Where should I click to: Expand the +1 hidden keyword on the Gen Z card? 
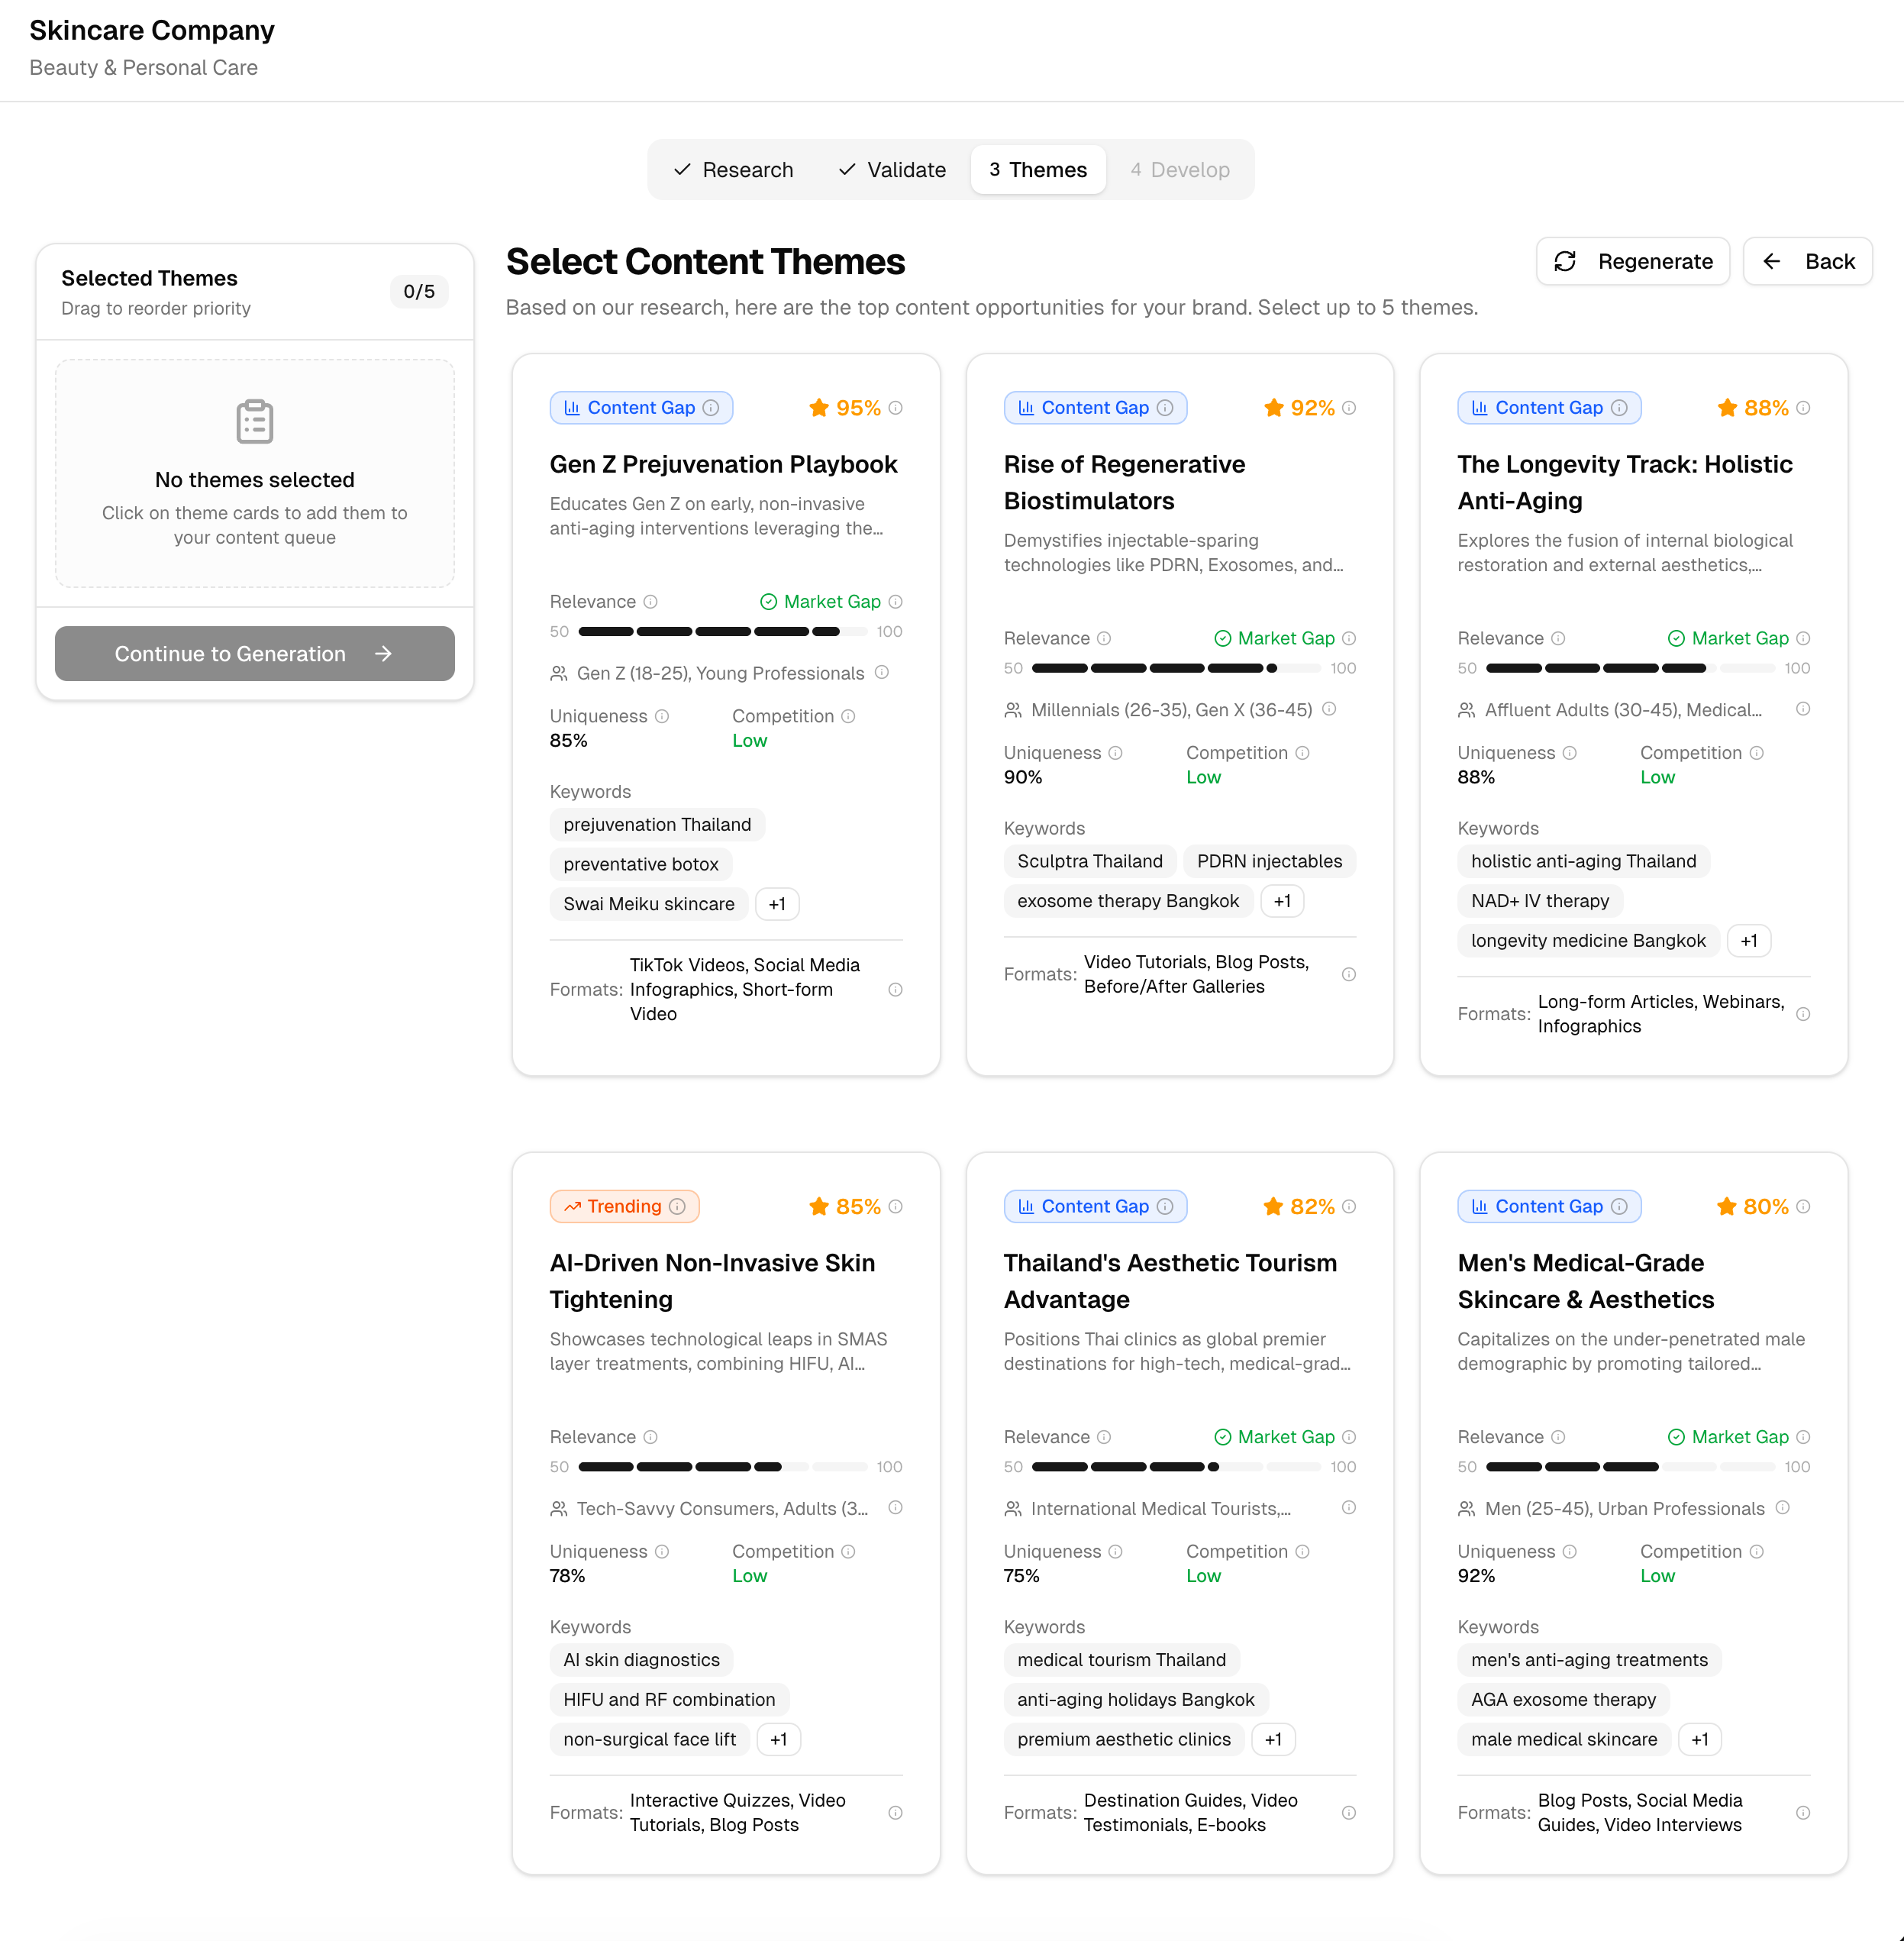coord(777,903)
